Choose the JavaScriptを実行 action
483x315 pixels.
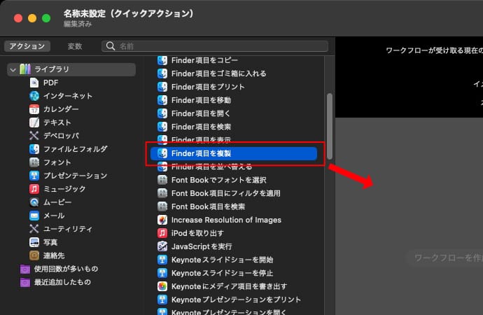(x=202, y=246)
